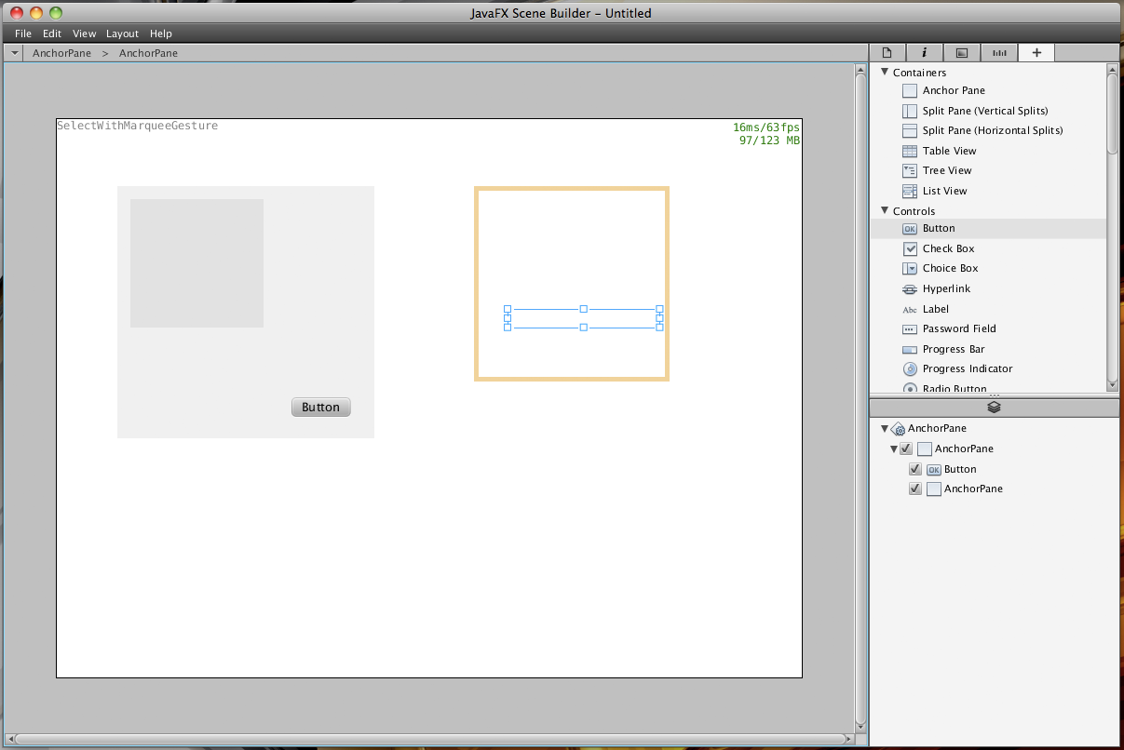Select the Choice Box control icon
The width and height of the screenshot is (1124, 750).
click(910, 269)
